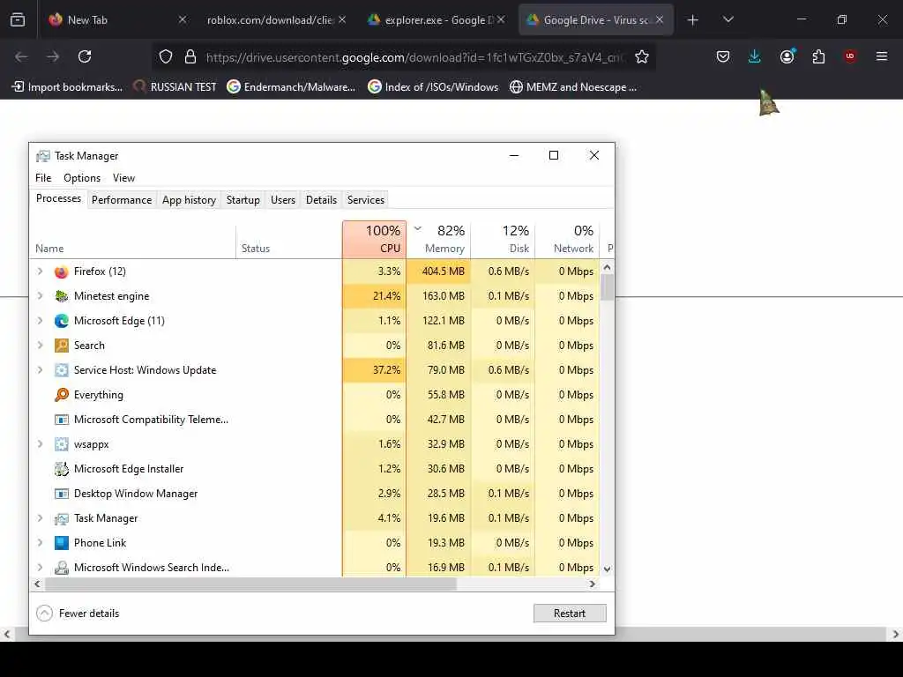
Task: Select the Minetest engine icon
Action: pos(61,296)
